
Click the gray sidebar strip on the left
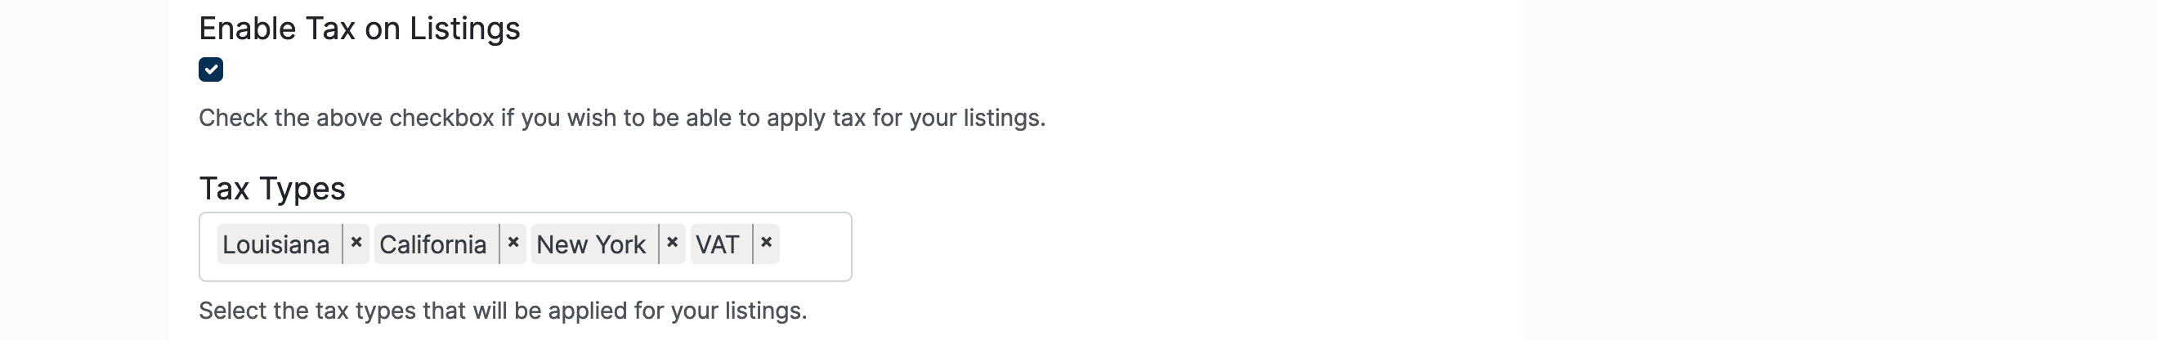[83, 168]
